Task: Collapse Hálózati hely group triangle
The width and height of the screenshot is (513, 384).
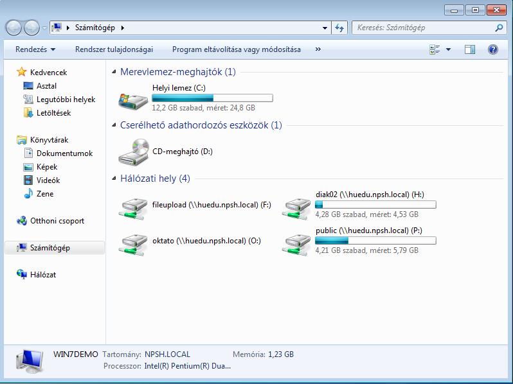Action: click(114, 179)
